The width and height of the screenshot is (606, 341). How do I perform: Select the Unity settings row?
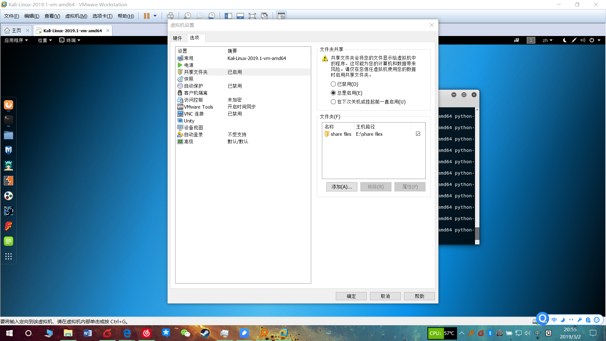pos(243,121)
